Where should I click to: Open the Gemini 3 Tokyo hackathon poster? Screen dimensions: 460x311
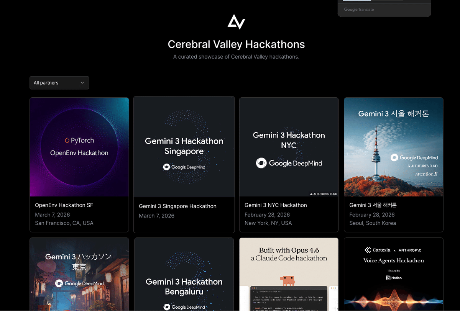click(79, 274)
